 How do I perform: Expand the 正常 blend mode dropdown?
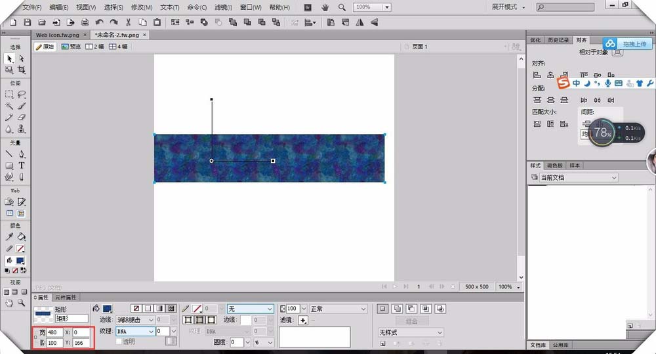click(338, 309)
